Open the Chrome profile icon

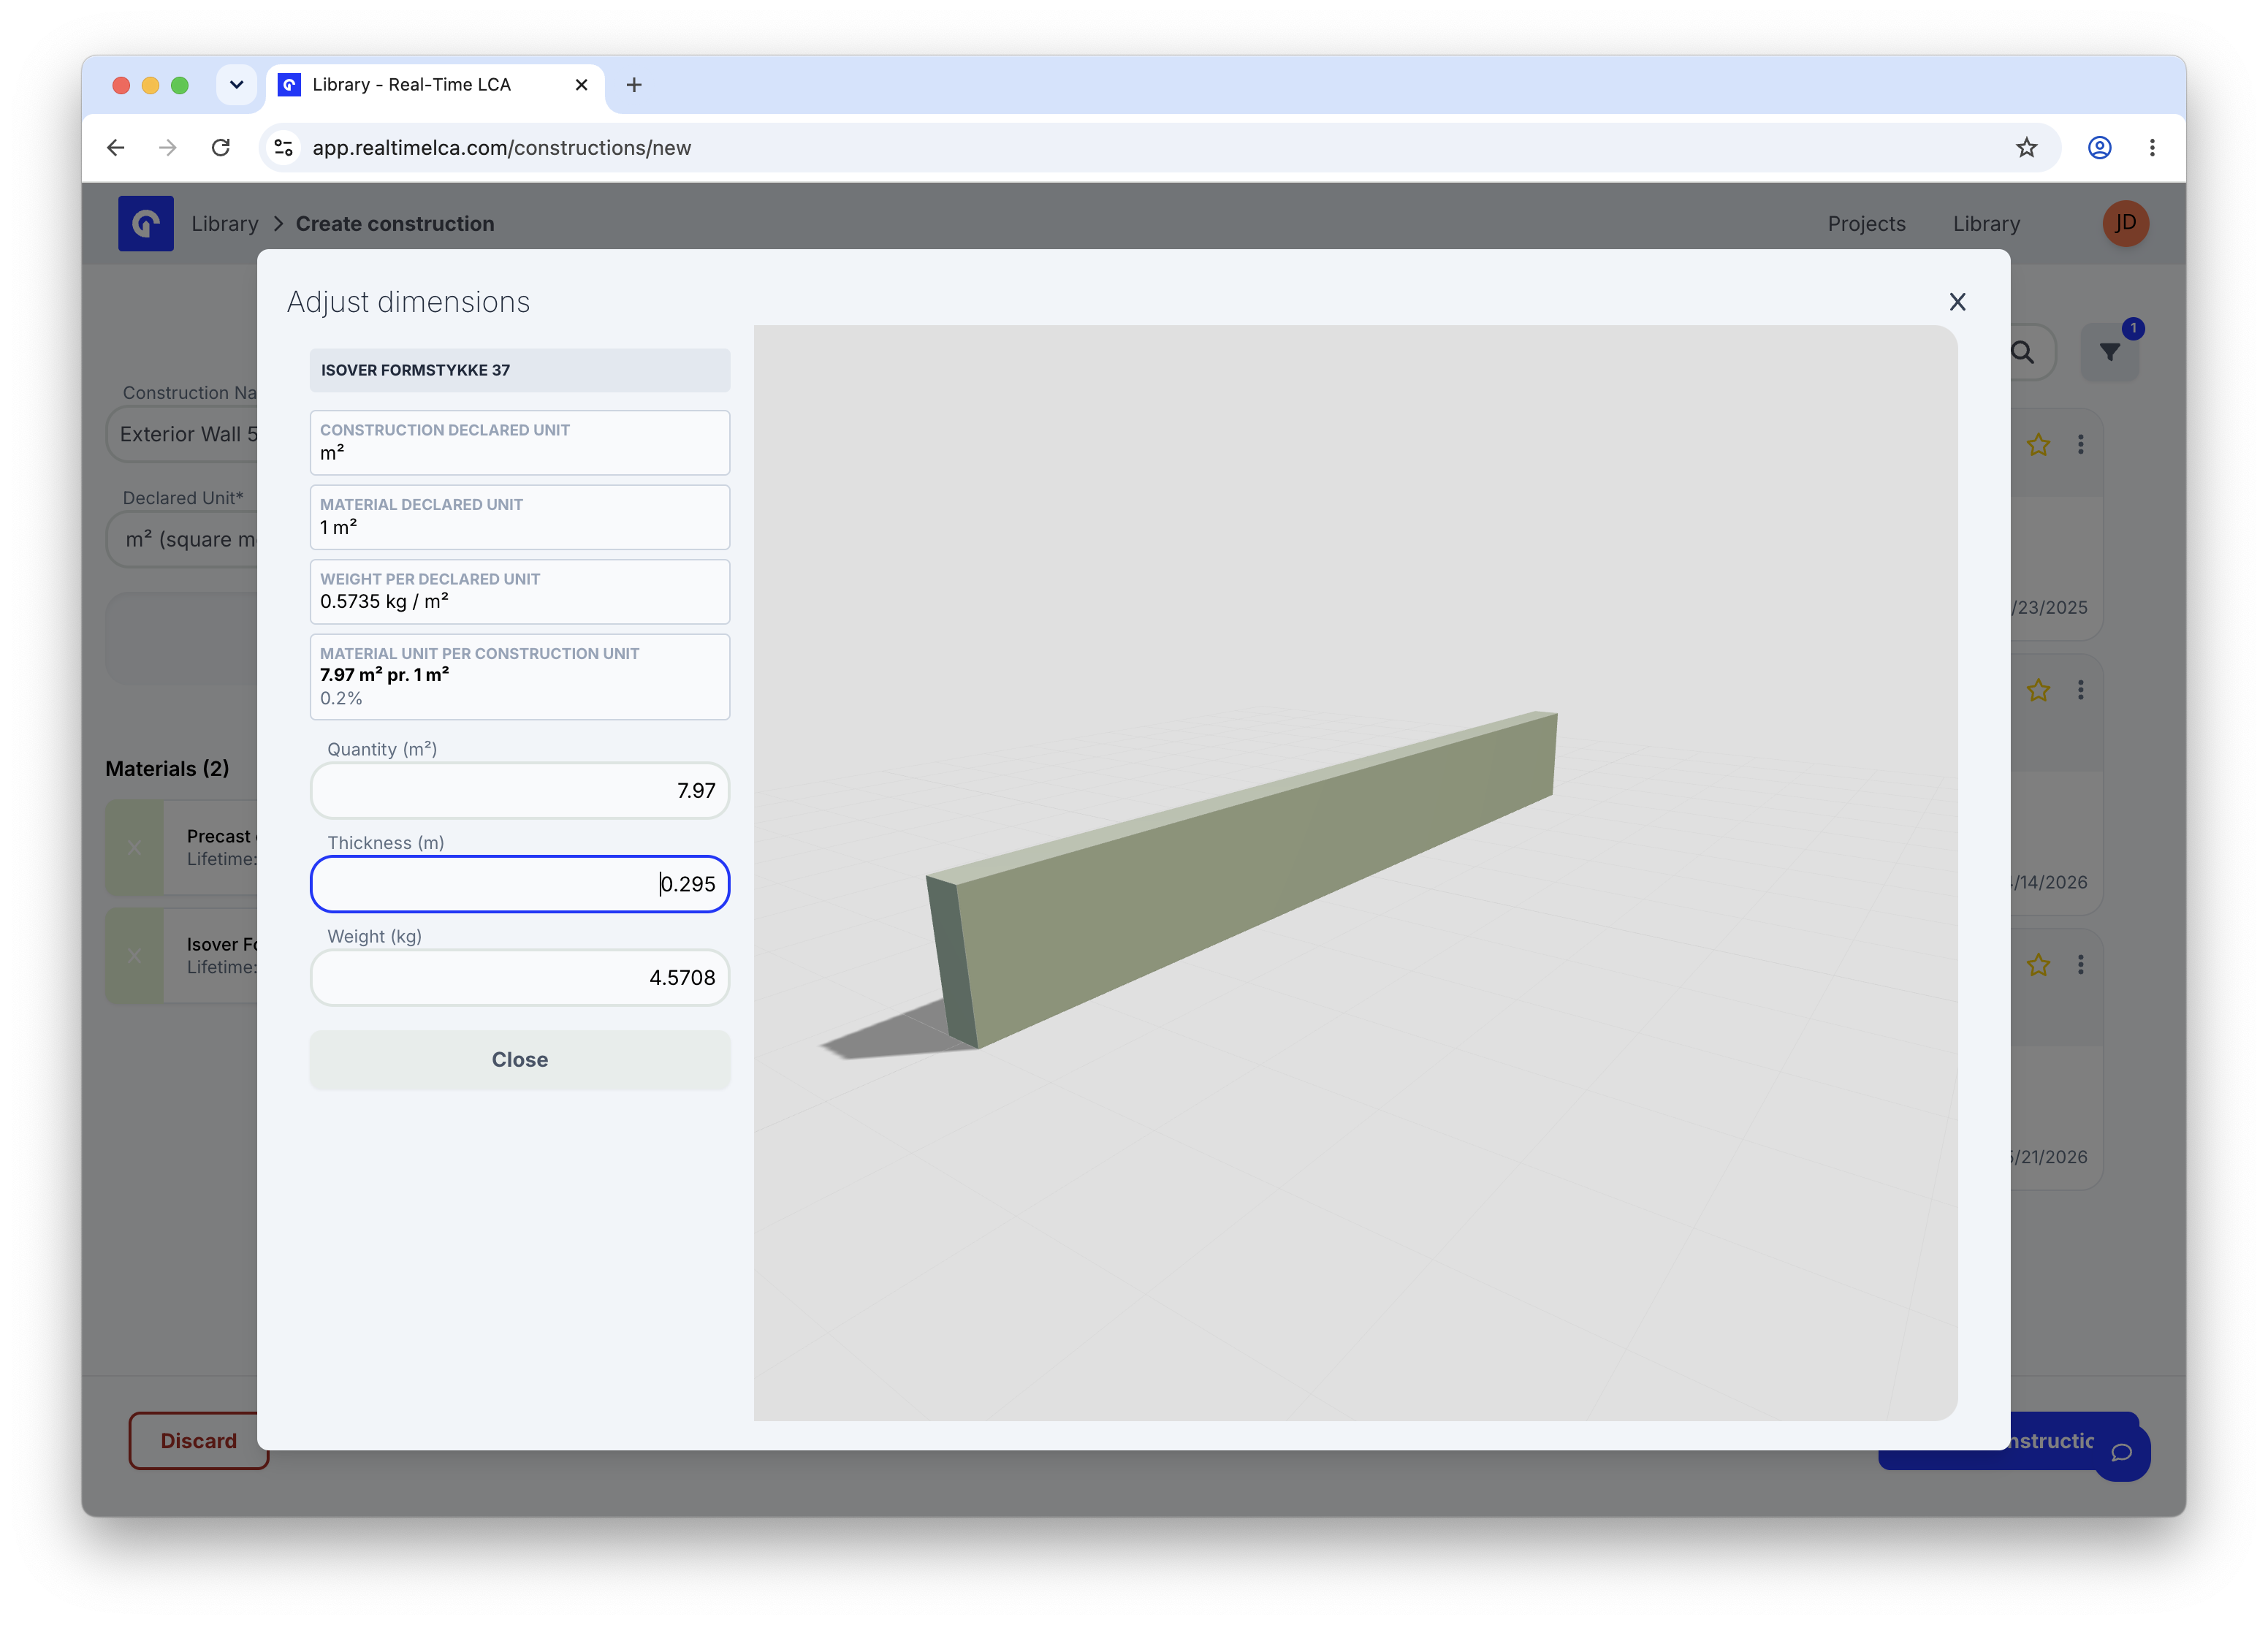(x=2099, y=148)
